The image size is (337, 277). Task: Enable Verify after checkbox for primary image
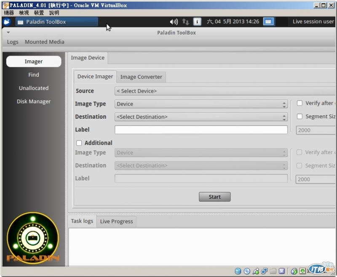click(300, 103)
